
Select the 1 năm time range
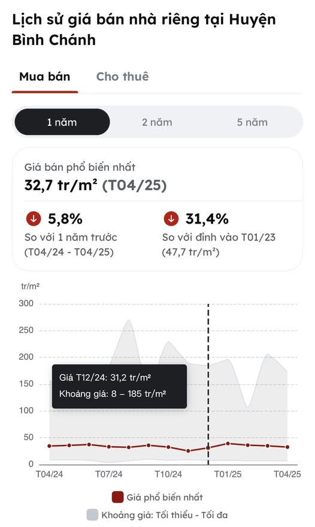pos(62,122)
